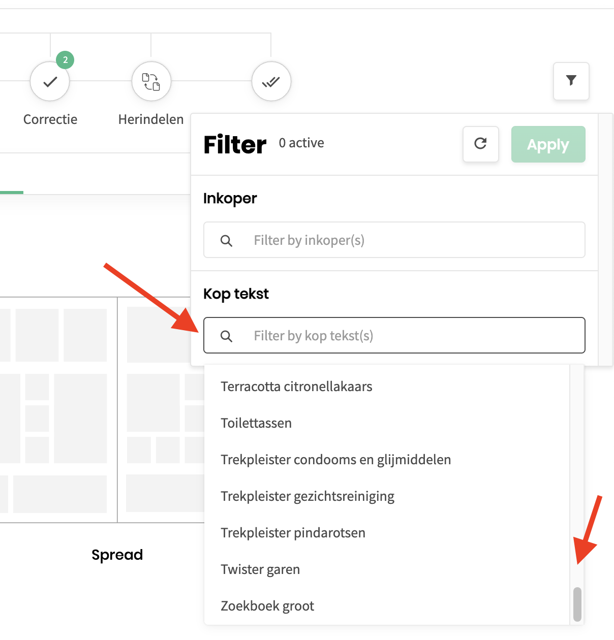This screenshot has width=614, height=640.
Task: Focus the Filter by kop tekst(s) field
Action: click(394, 335)
